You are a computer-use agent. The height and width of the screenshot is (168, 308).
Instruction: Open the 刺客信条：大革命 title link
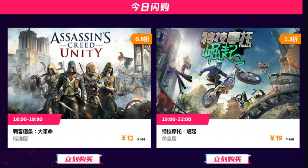point(33,131)
